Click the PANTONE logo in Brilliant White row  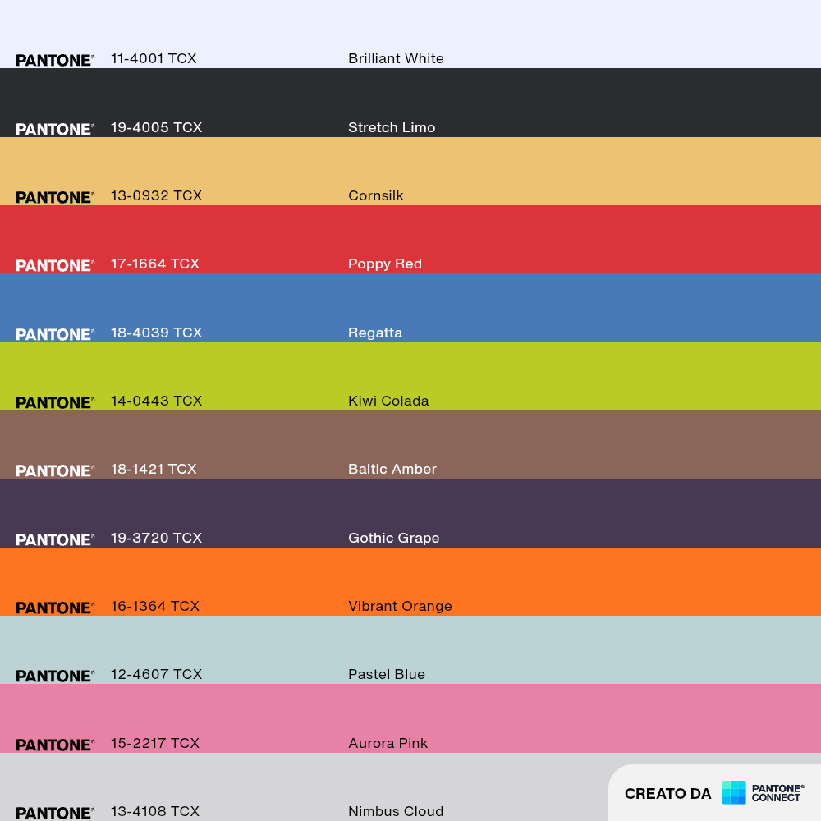click(x=55, y=60)
